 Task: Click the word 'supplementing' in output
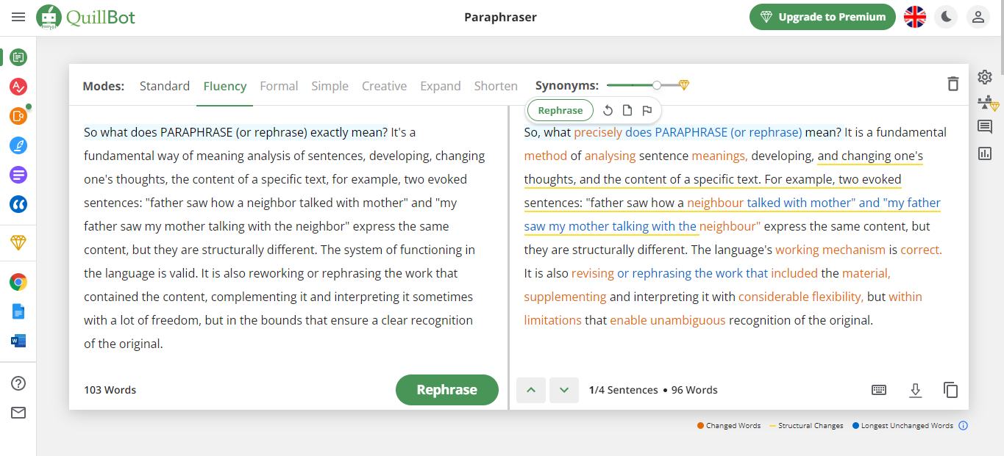pos(566,297)
